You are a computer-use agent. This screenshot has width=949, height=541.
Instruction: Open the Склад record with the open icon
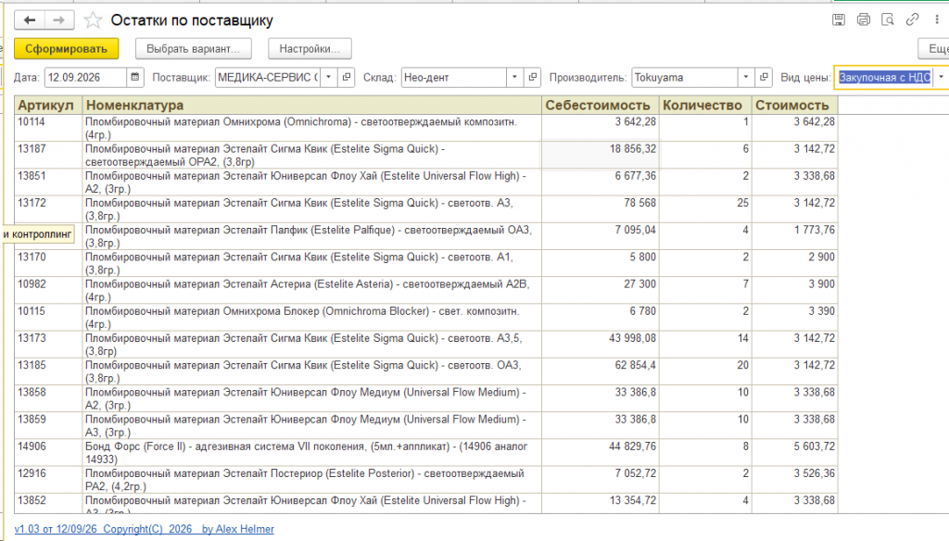tap(533, 78)
